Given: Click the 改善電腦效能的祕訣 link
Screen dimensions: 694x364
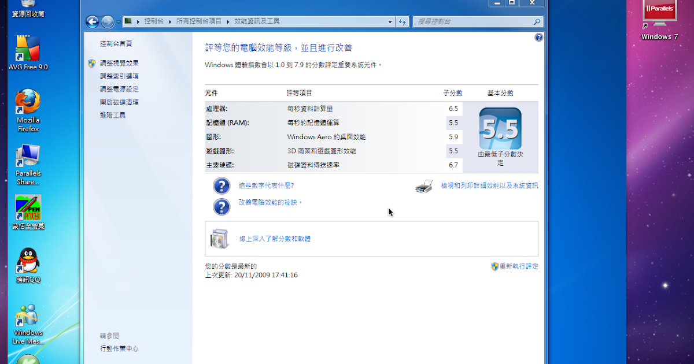Looking at the screenshot, I should coord(271,203).
